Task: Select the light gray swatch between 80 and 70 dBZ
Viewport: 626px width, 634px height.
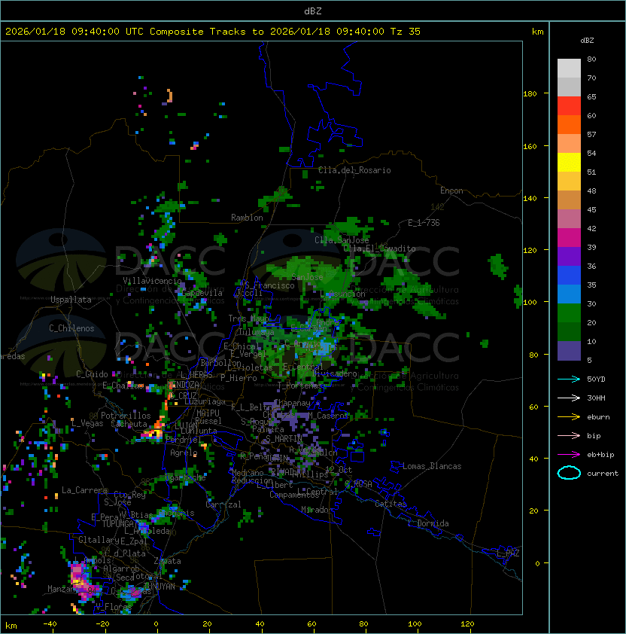Action: pos(569,69)
